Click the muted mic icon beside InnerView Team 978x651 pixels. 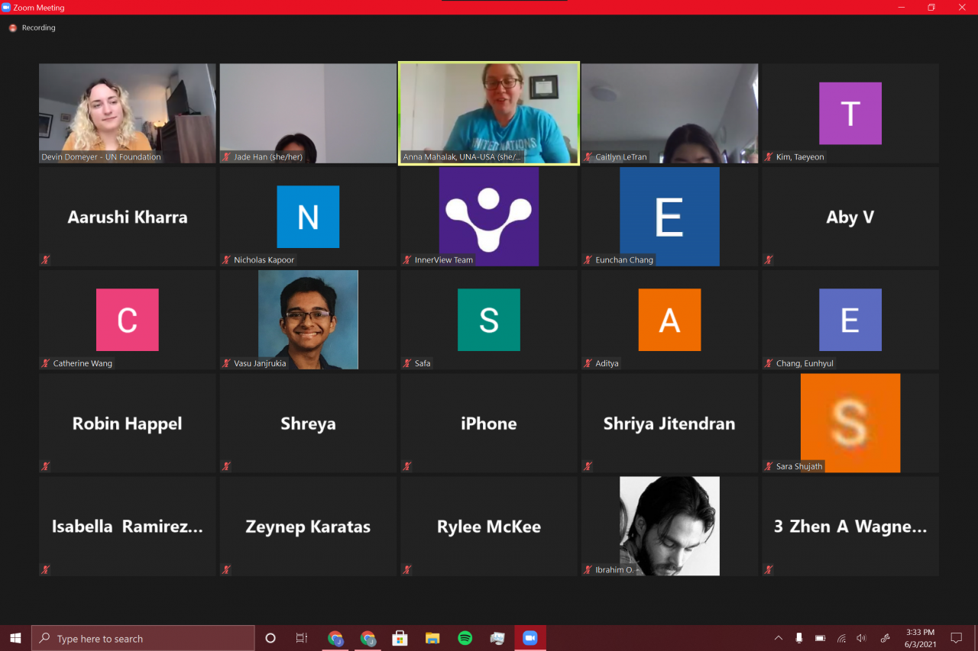[407, 259]
